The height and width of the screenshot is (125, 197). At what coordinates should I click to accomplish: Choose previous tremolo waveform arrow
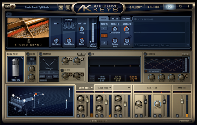(x=44, y=72)
